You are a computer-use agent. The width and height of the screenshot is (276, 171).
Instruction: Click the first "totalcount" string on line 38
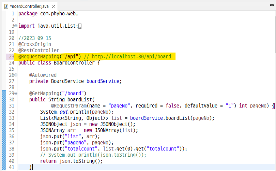coord(81,149)
